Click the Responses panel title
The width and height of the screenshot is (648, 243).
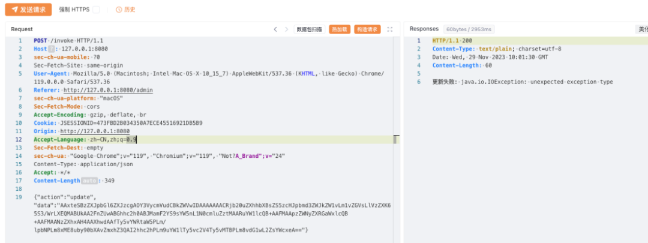[x=424, y=29]
